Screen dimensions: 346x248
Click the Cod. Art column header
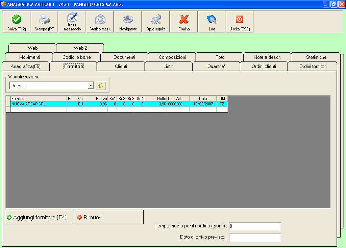[178, 98]
